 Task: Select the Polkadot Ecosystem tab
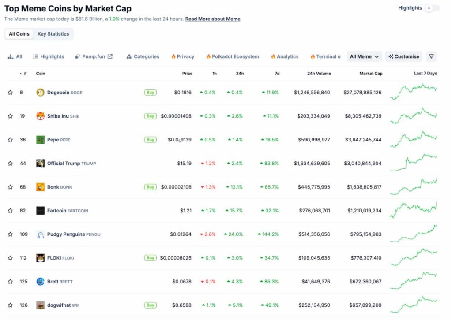click(233, 56)
